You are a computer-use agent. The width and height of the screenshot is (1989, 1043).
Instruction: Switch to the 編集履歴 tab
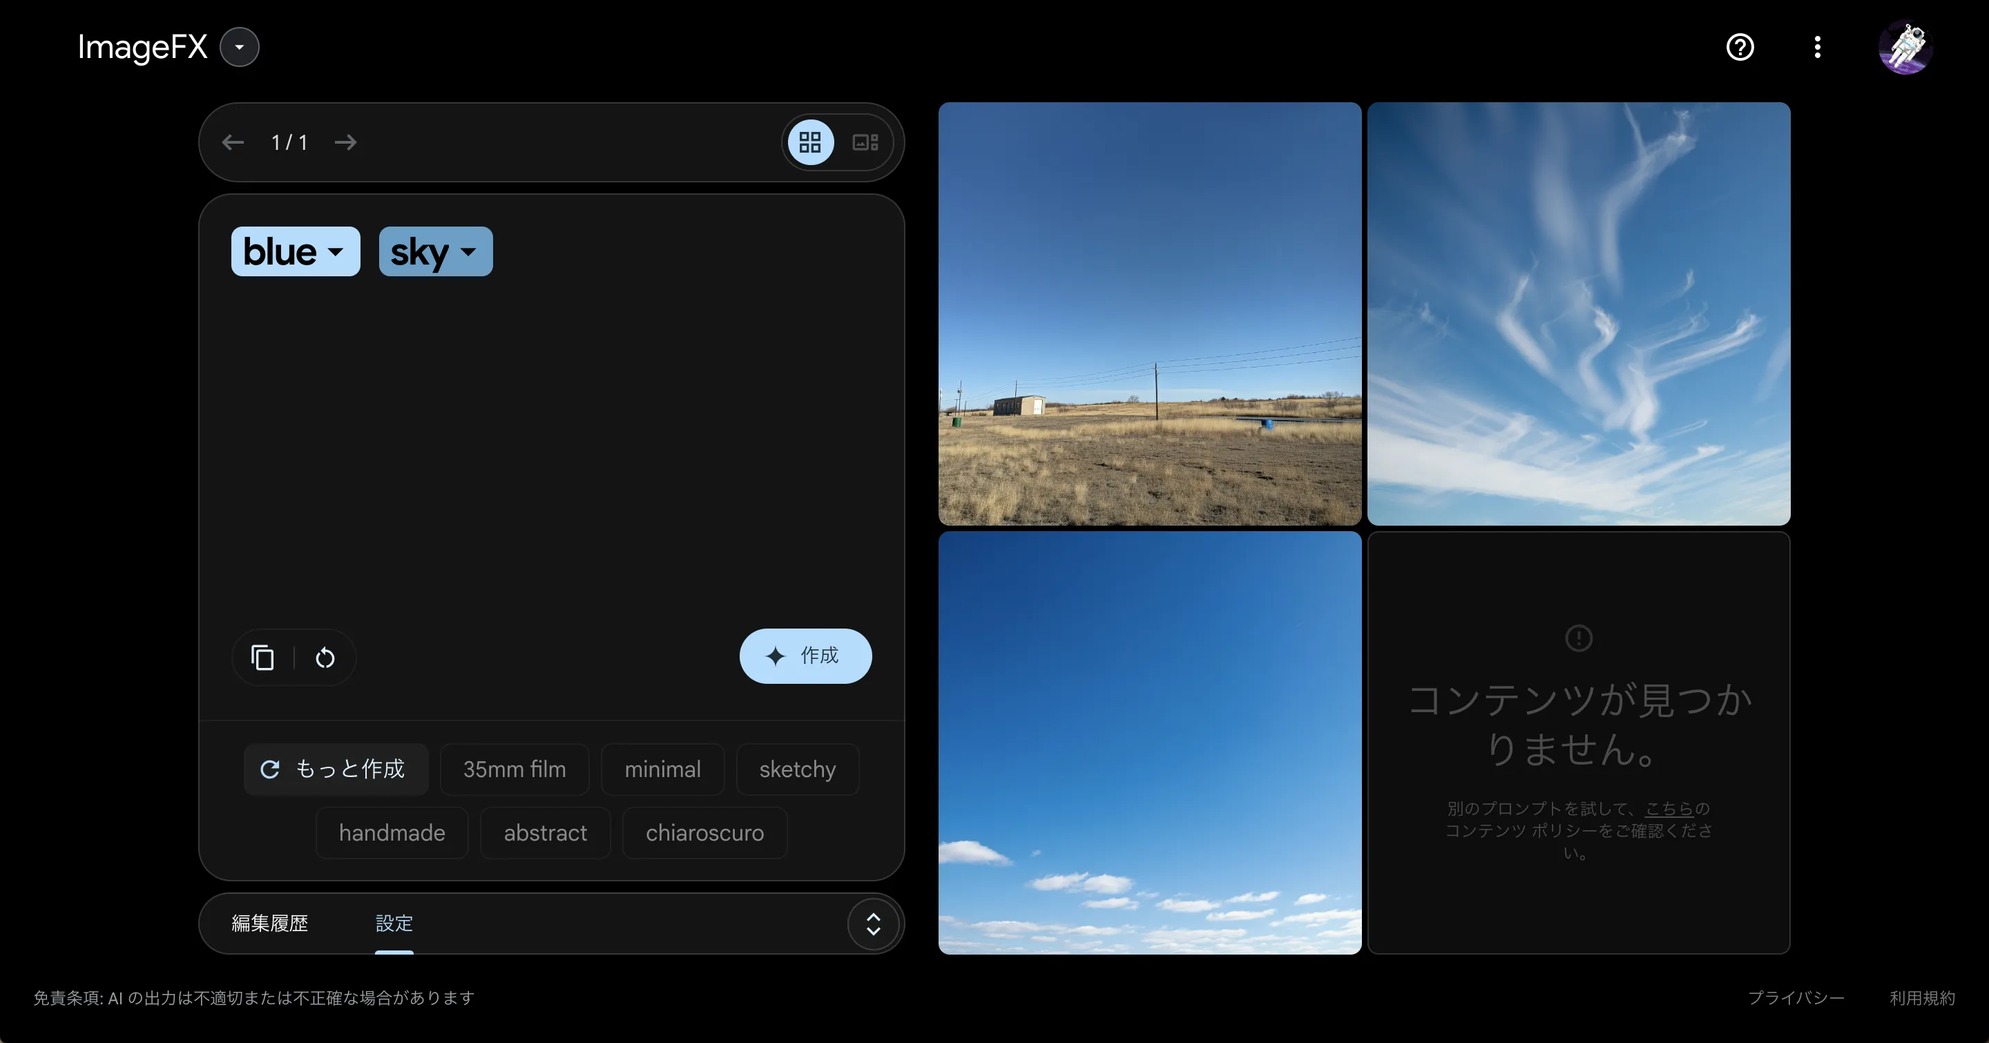269,924
